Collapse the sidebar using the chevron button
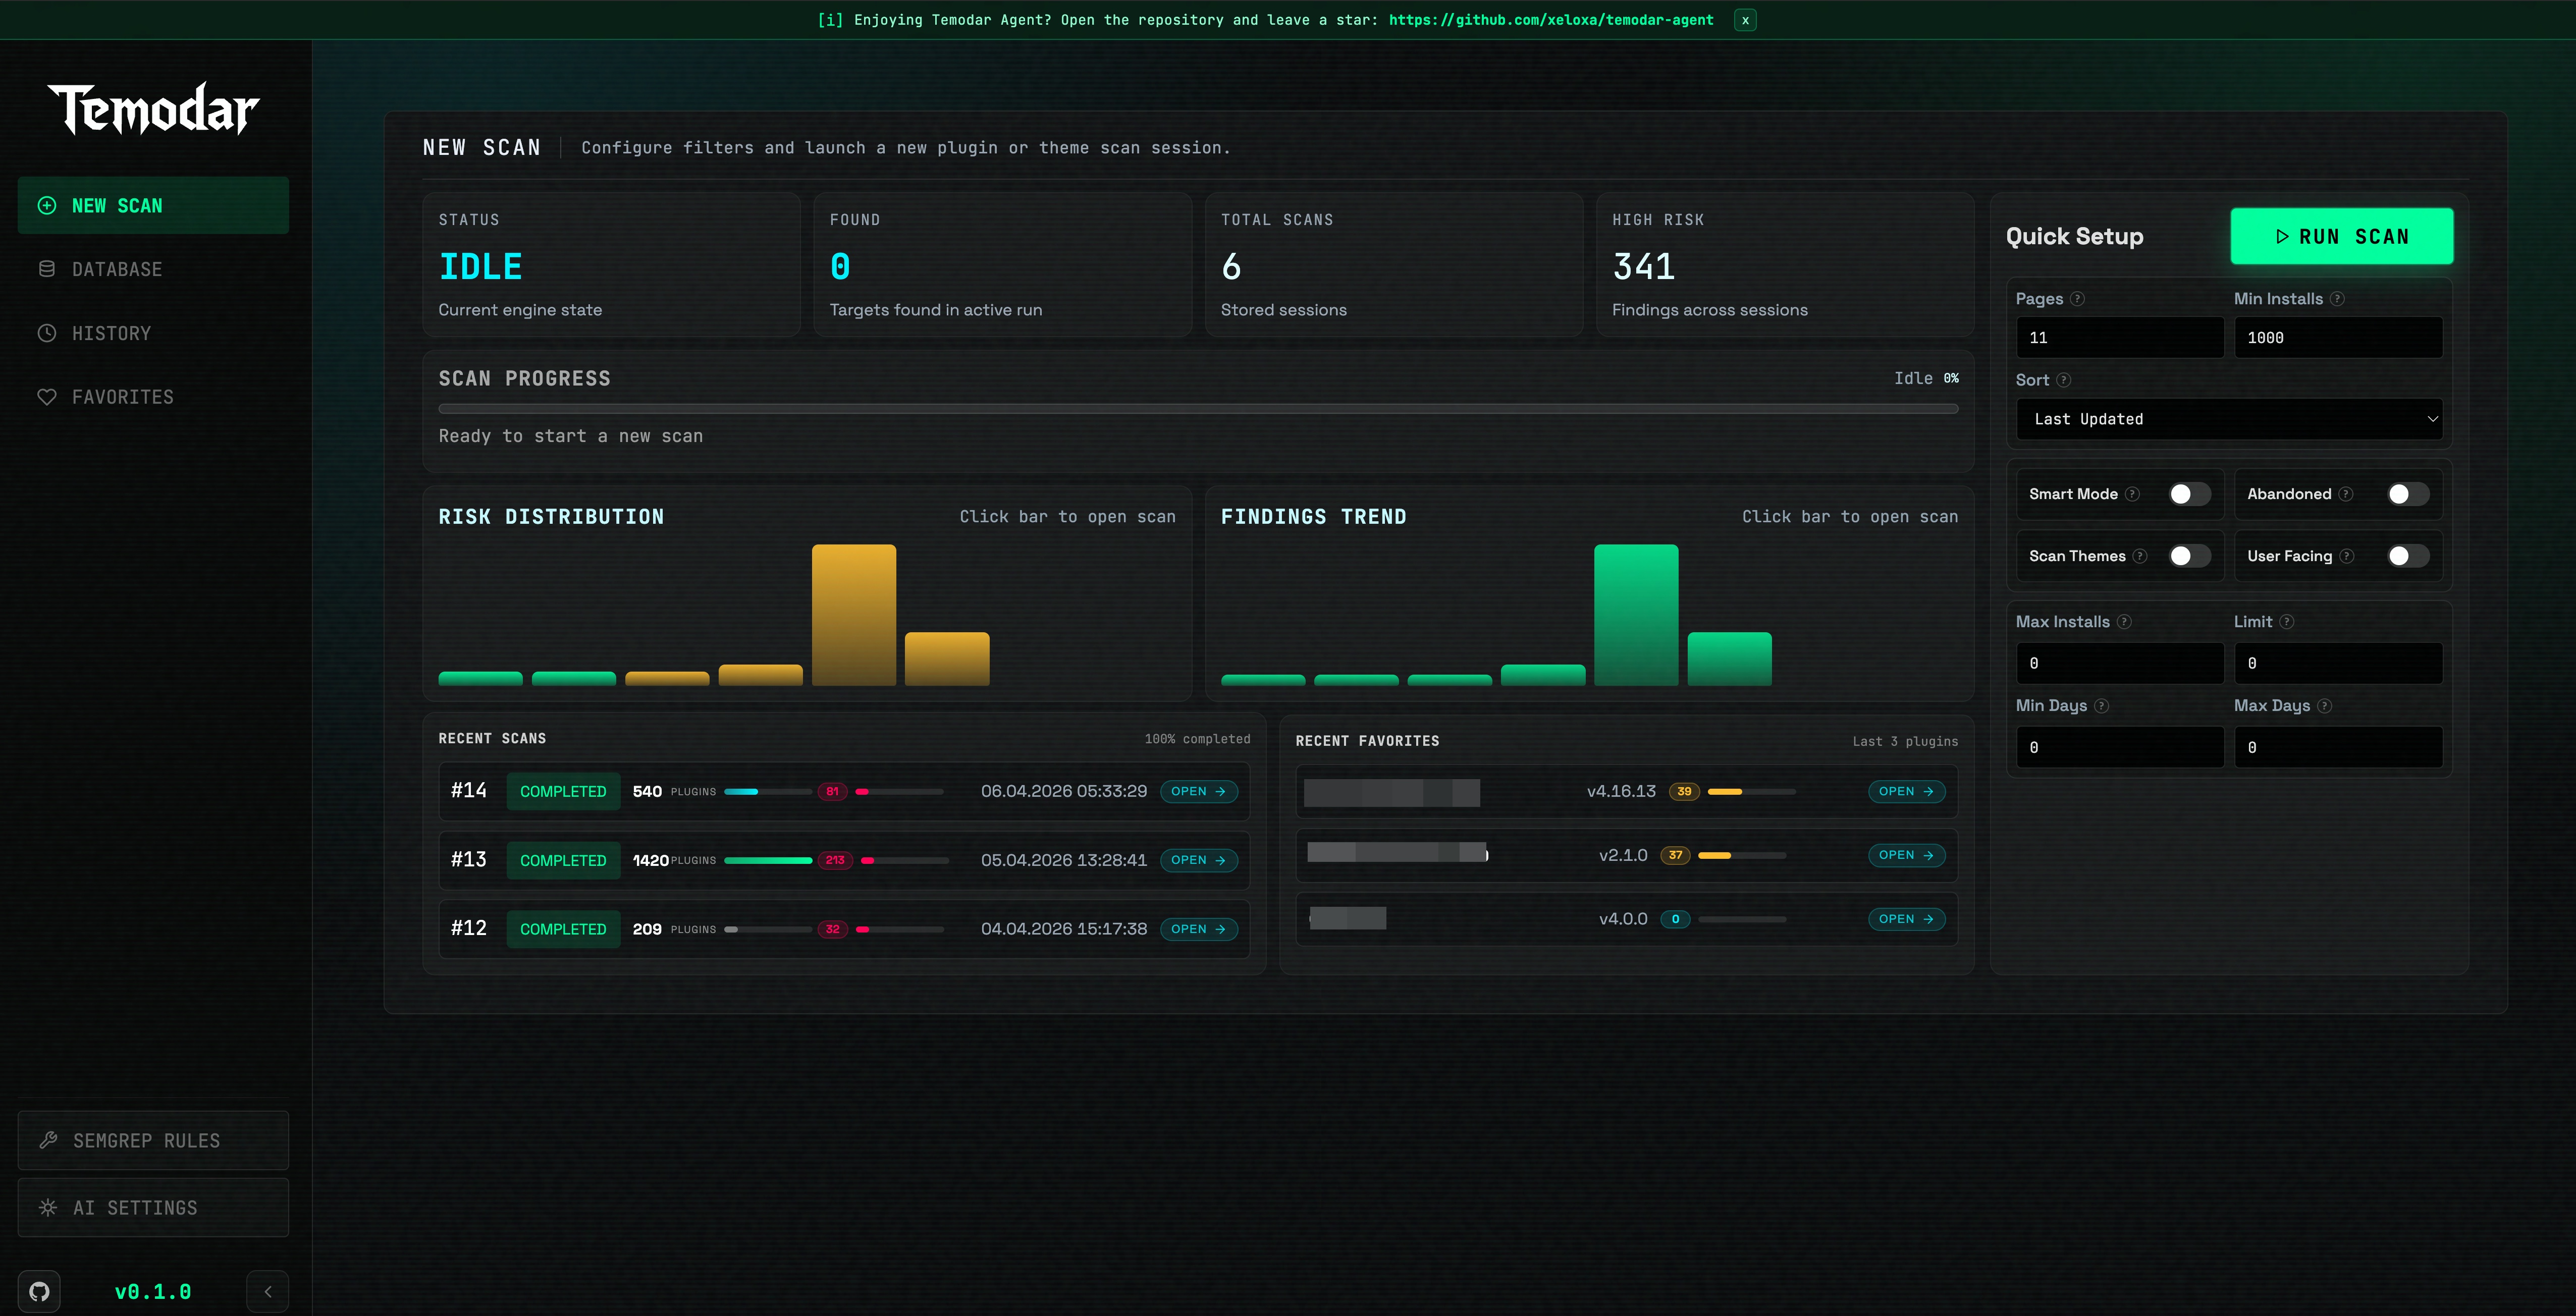Screen dimensions: 2576x1316 coord(267,1291)
